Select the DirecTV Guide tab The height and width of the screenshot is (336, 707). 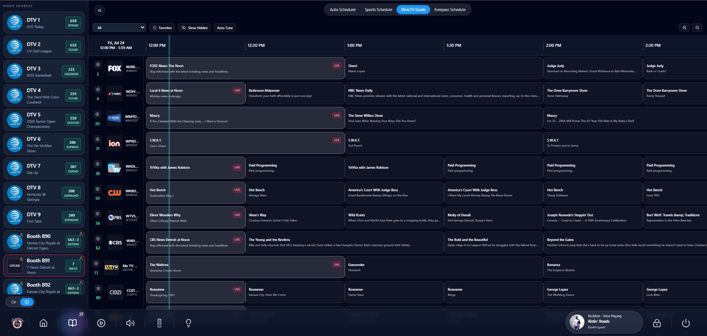413,10
